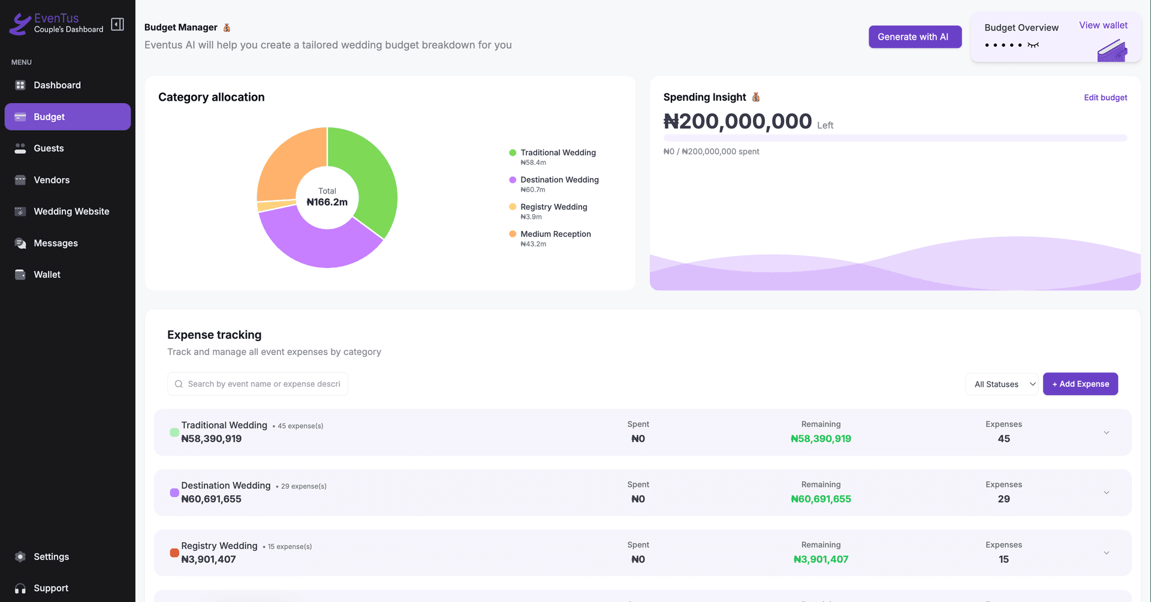Select the Guests icon in the sidebar
Viewport: 1151px width, 602px height.
pyautogui.click(x=21, y=148)
